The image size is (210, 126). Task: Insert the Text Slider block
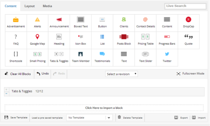coord(145,58)
